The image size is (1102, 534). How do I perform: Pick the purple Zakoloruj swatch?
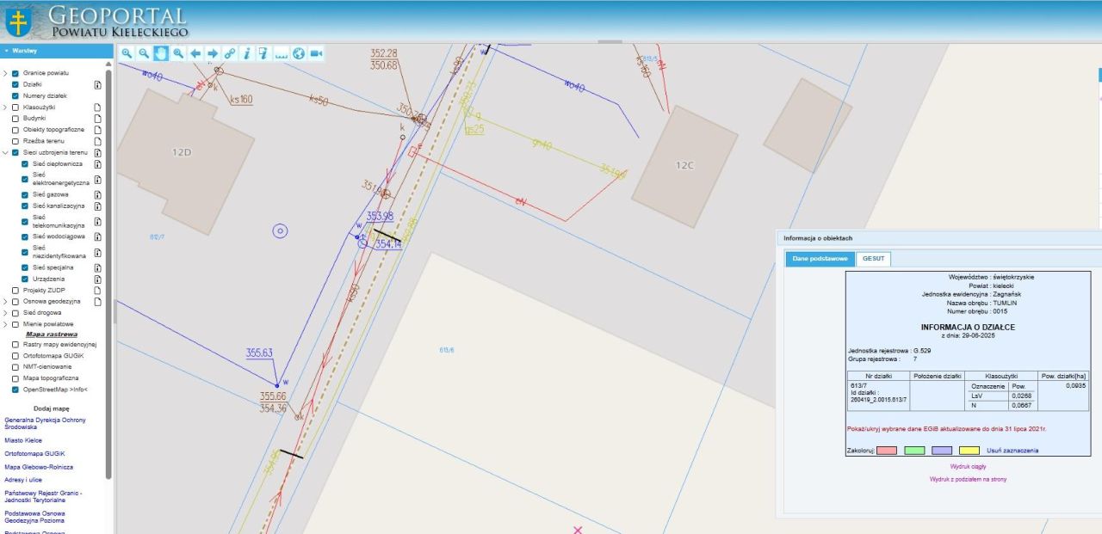click(942, 451)
